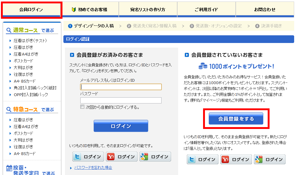Open the 初めてのお客様 tab
The width and height of the screenshot is (296, 175).
click(x=90, y=10)
